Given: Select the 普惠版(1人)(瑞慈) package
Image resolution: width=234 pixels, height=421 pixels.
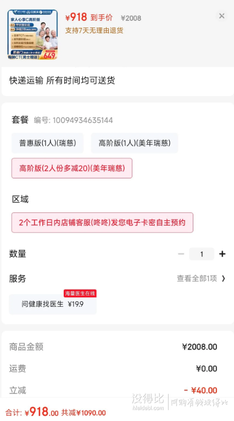Looking at the screenshot, I should [48, 143].
